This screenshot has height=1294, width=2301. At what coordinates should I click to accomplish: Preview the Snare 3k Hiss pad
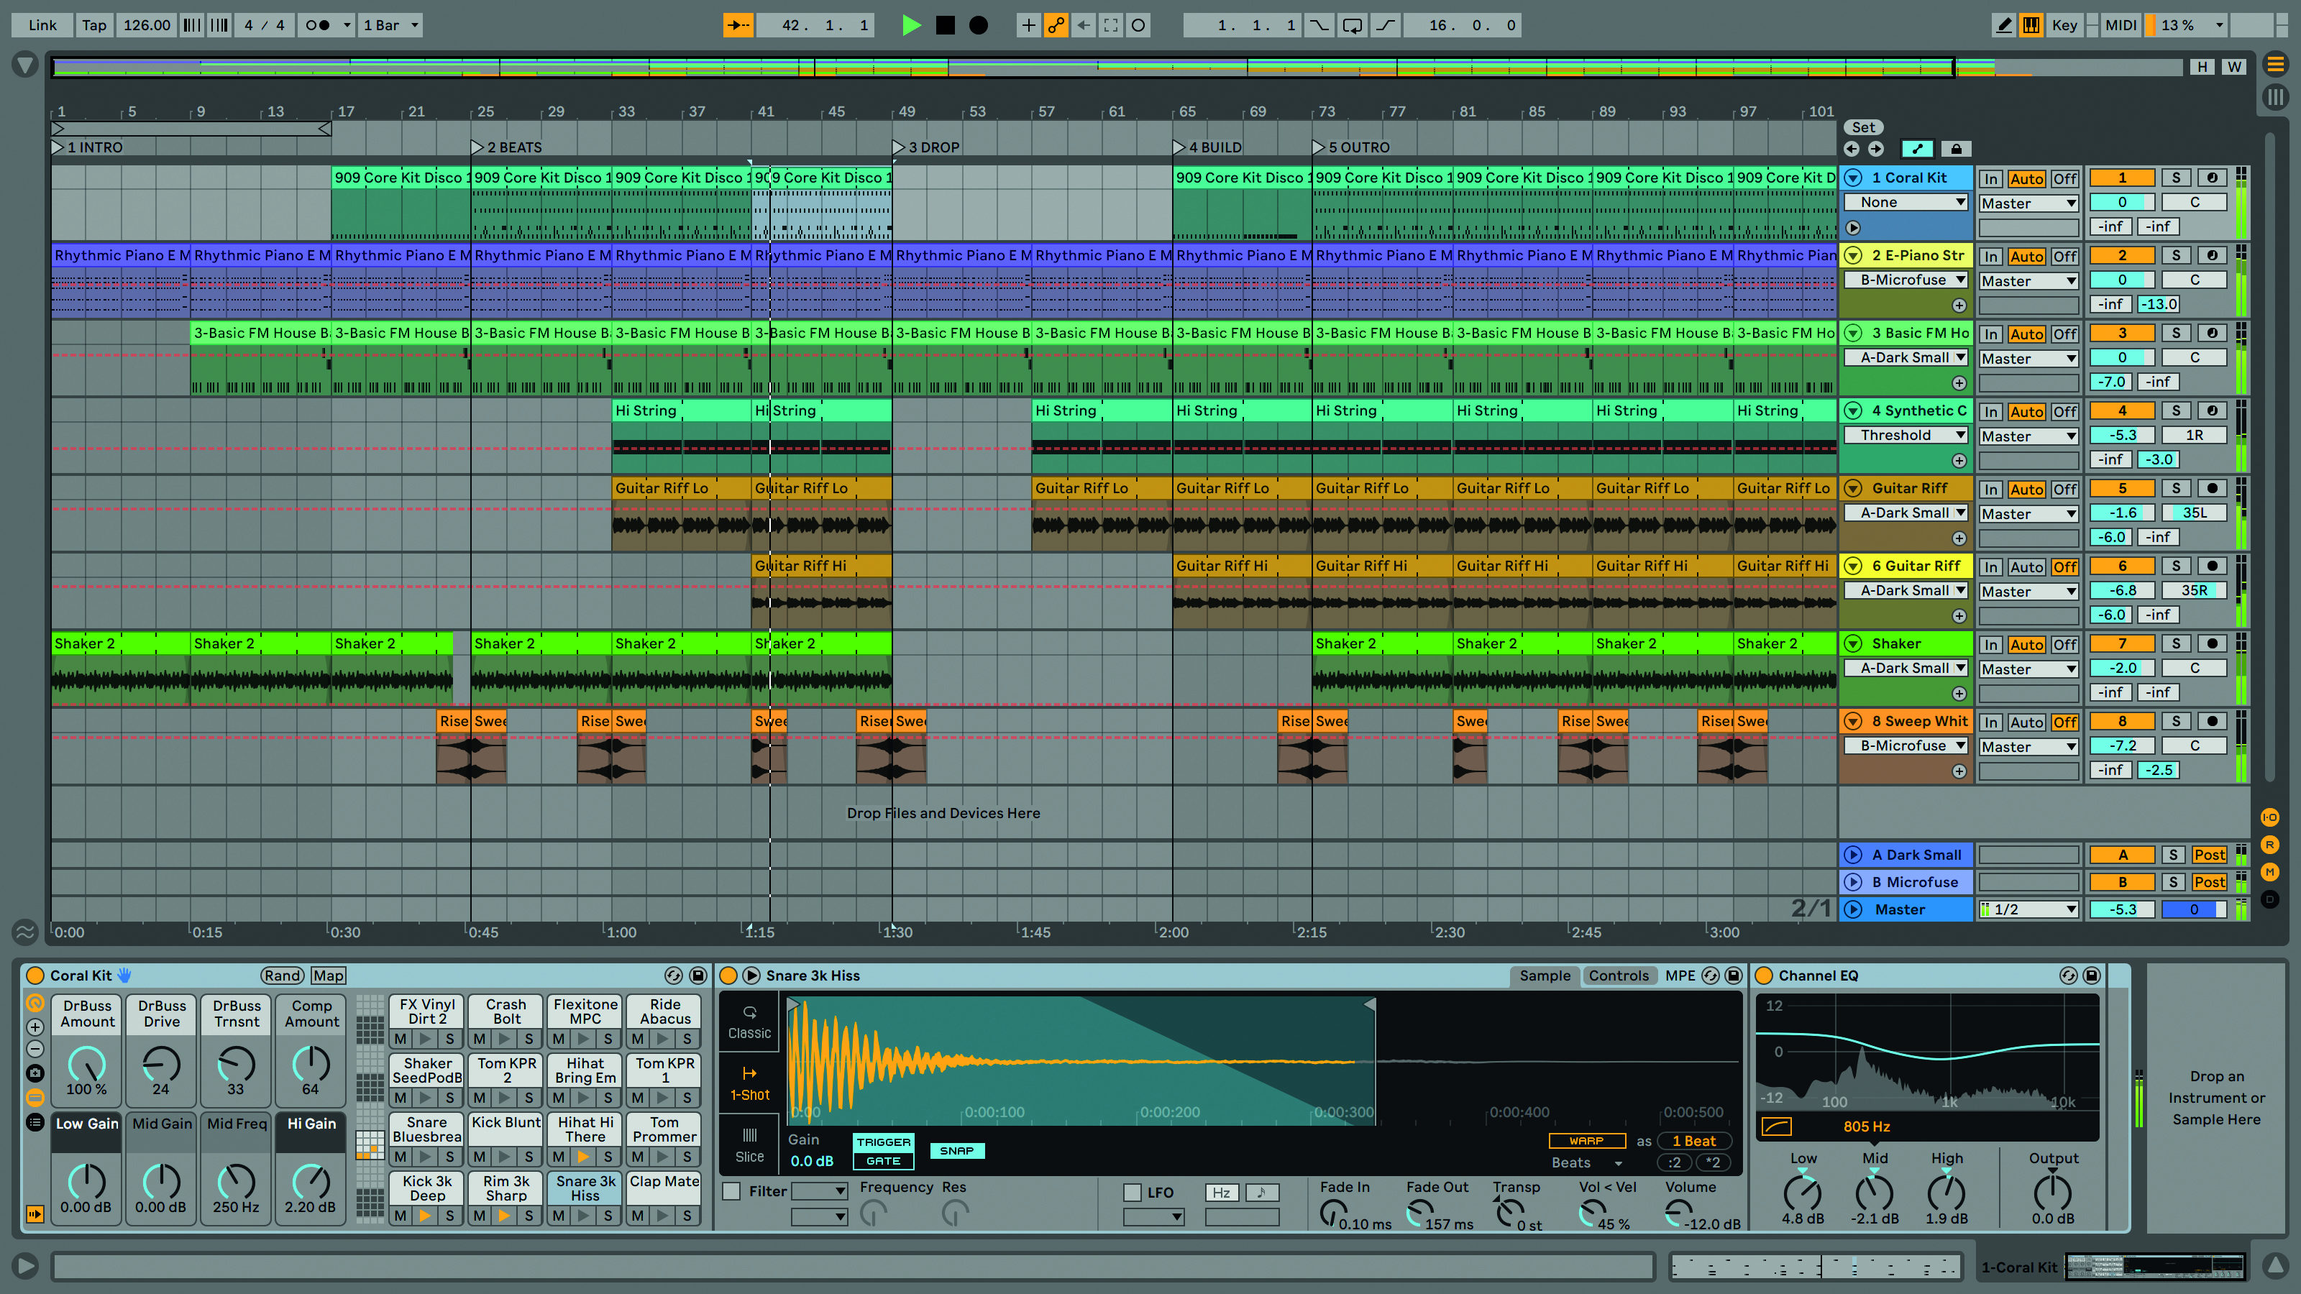coord(583,1216)
